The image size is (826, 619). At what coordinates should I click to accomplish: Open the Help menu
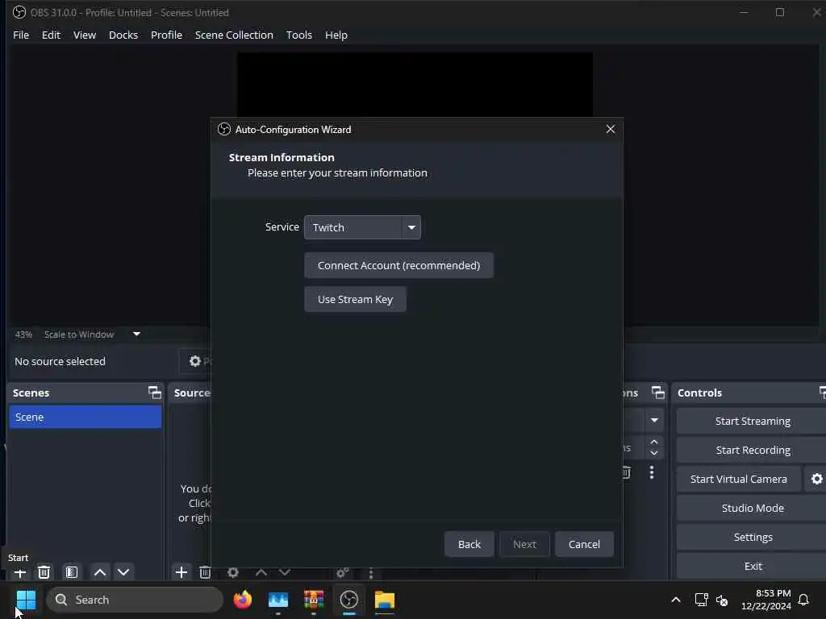pyautogui.click(x=336, y=35)
